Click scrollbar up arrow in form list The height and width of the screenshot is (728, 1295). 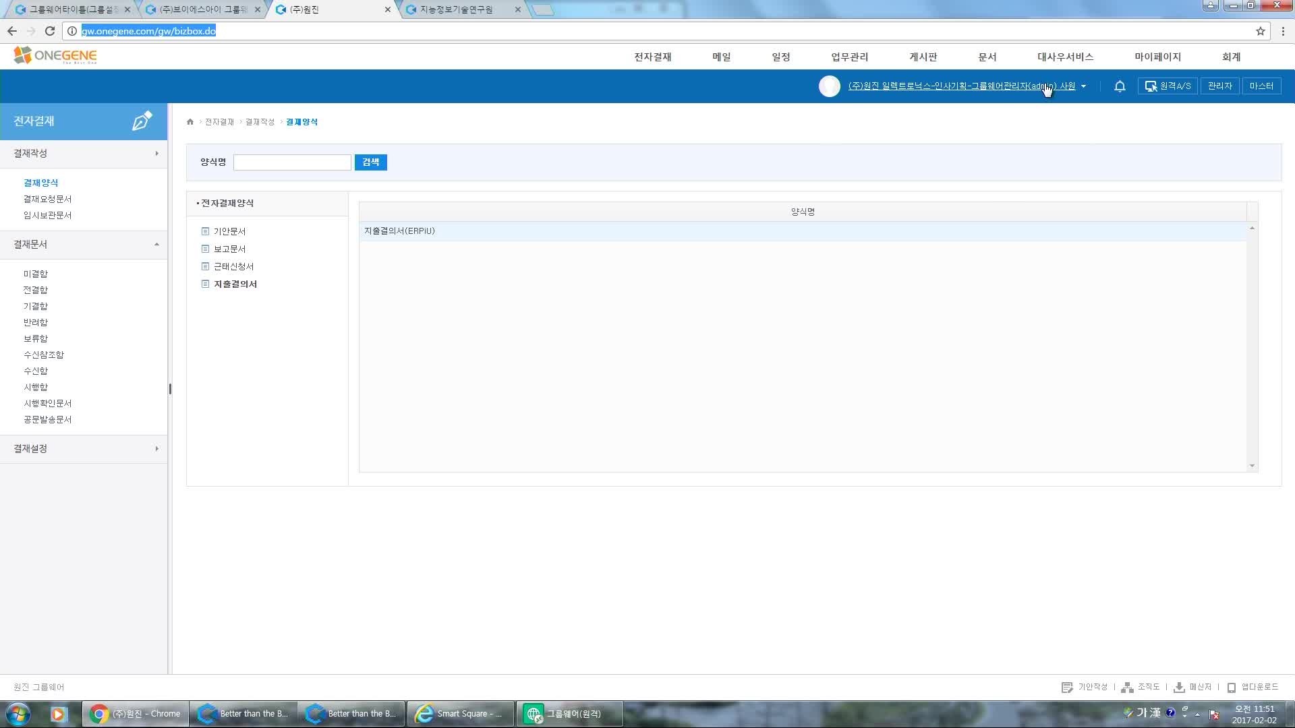(1252, 228)
